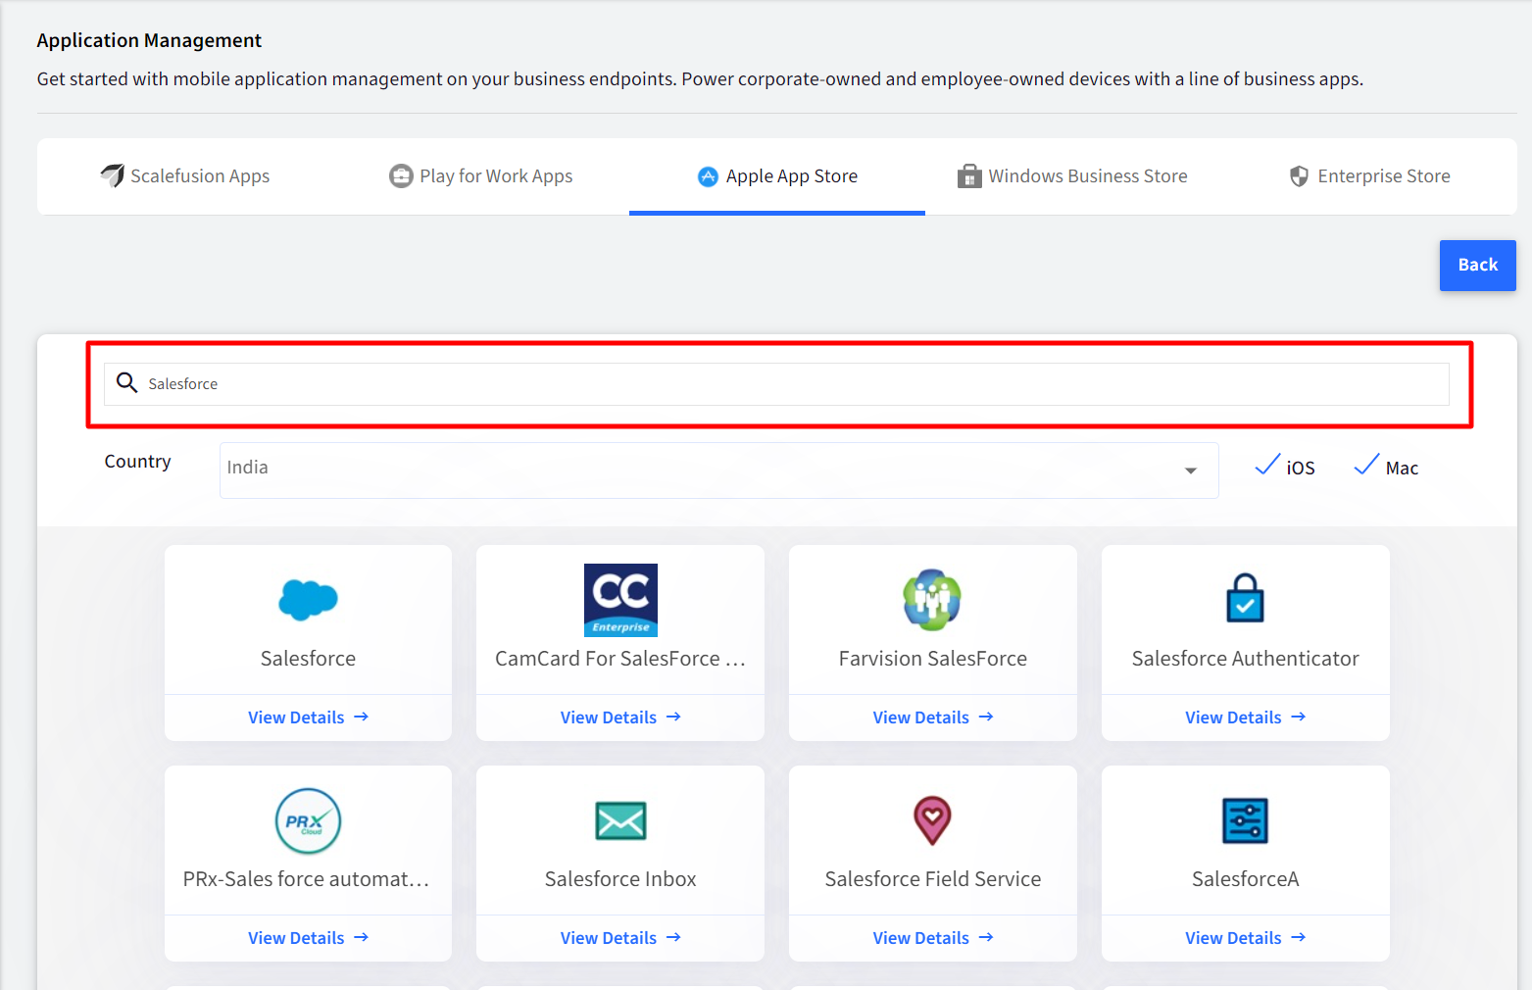Image resolution: width=1532 pixels, height=990 pixels.
Task: Click the Play for Work briefcase icon
Action: pos(401,176)
